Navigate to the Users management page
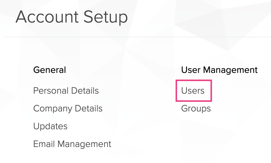This screenshot has width=271, height=163. pyautogui.click(x=193, y=91)
